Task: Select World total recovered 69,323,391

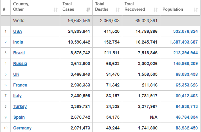Action: click(146, 21)
